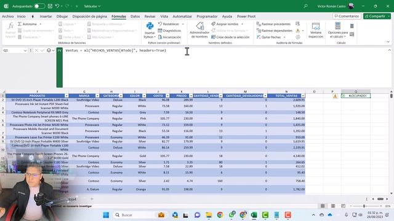This screenshot has width=394, height=221.
Task: Click the Windows Start button
Action: pos(106,215)
